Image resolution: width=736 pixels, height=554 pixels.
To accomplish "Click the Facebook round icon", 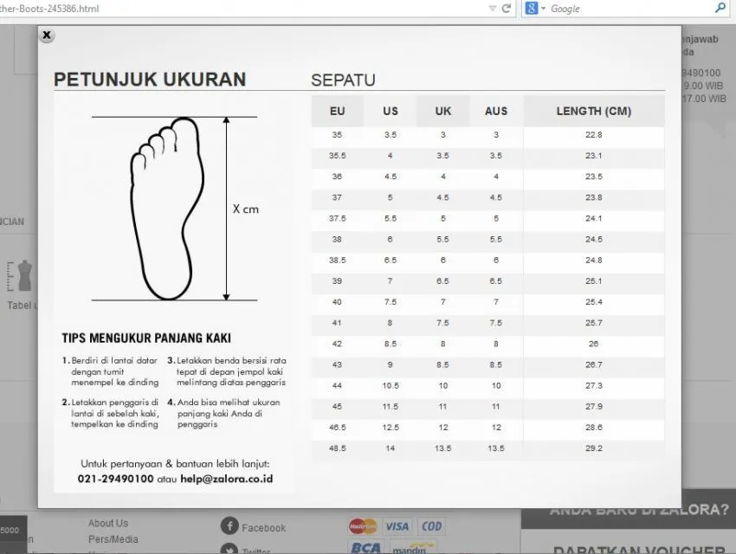I will coord(229,526).
